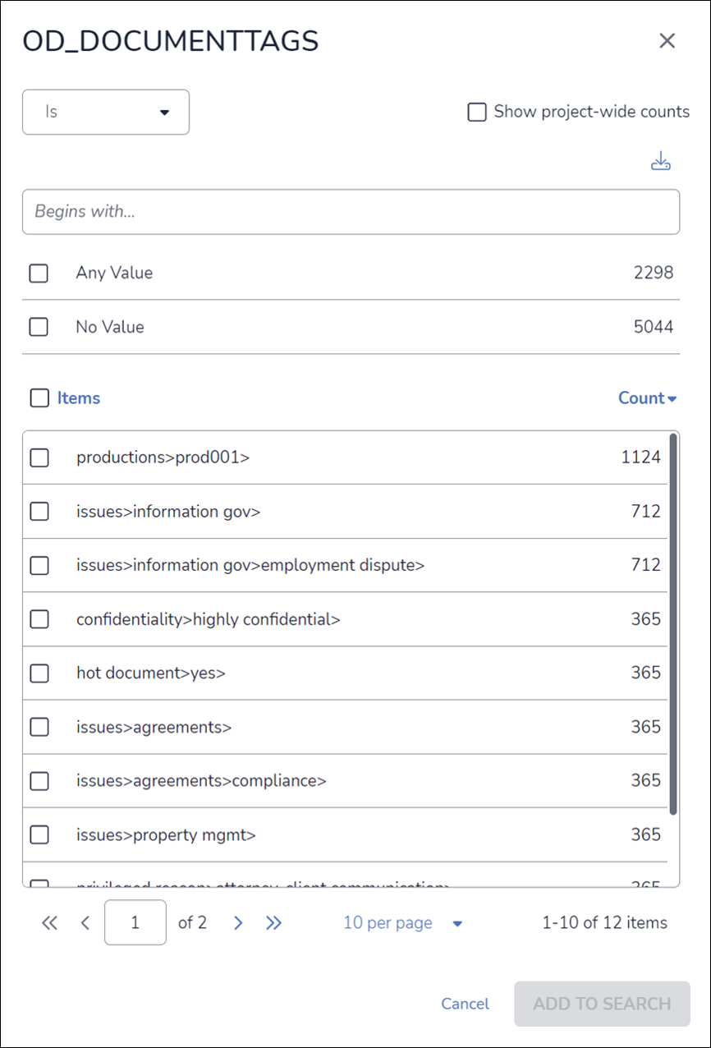Image resolution: width=711 pixels, height=1048 pixels.
Task: Sort by the Items column header
Action: click(x=79, y=398)
